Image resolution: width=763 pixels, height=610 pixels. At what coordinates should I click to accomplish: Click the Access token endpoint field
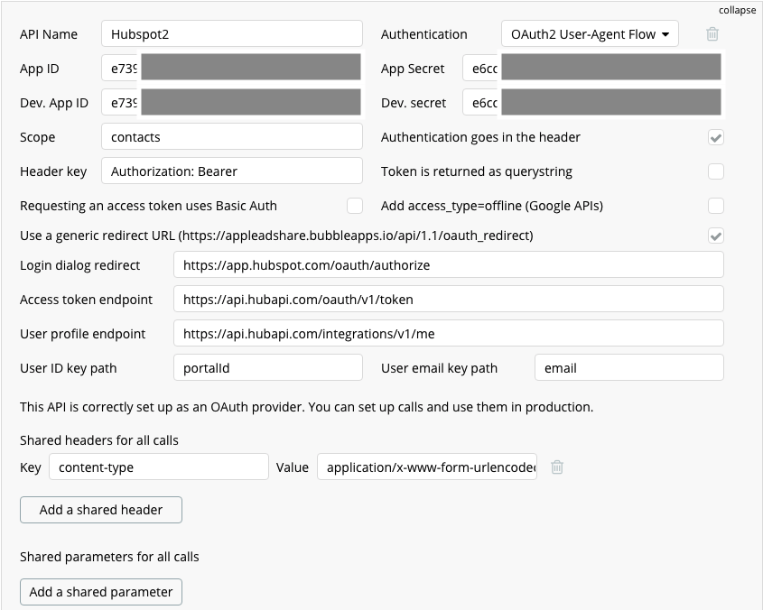click(x=448, y=300)
